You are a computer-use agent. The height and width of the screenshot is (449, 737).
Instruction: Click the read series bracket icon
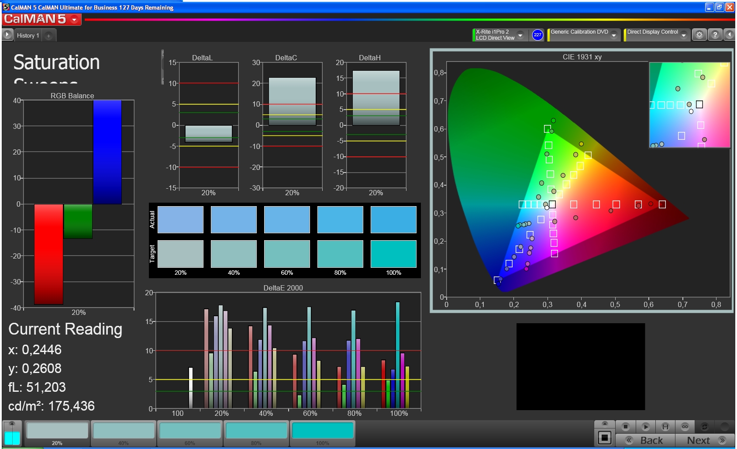(665, 427)
